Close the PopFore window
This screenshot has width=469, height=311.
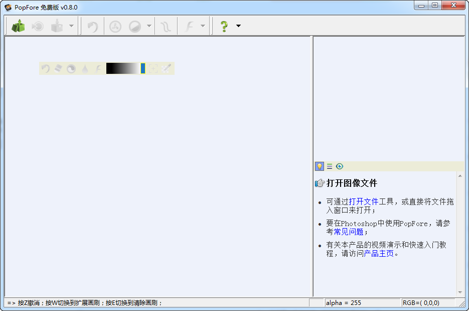[x=453, y=6]
